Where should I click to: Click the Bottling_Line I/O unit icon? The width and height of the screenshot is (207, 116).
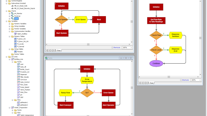(x=12, y=59)
